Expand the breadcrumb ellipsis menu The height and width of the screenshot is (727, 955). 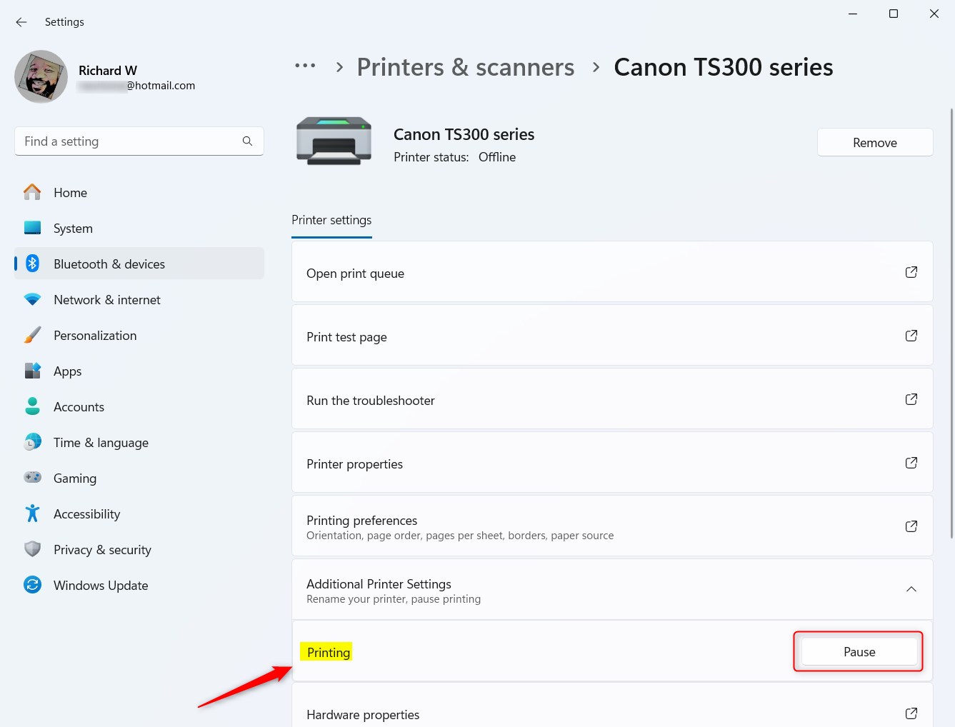pyautogui.click(x=305, y=66)
